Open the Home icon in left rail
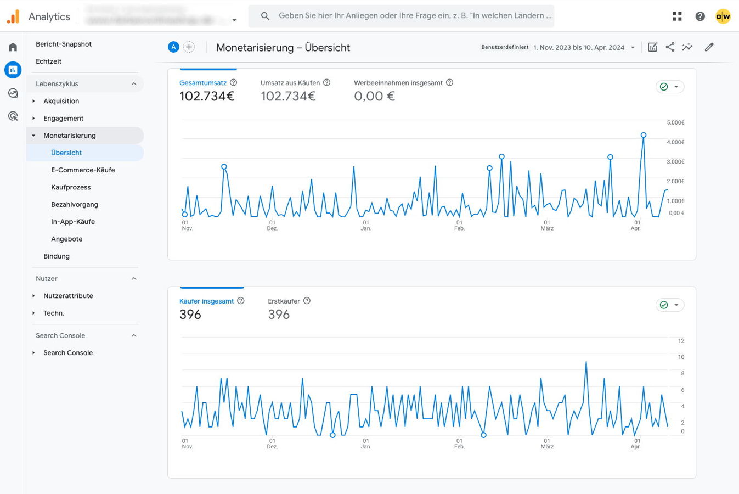This screenshot has height=494, width=739. (13, 47)
